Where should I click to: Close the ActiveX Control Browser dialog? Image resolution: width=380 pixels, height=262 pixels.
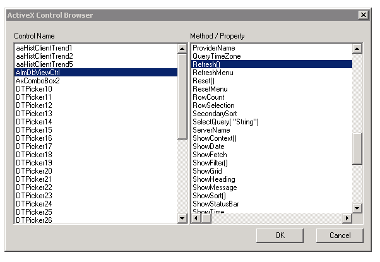coord(363,15)
